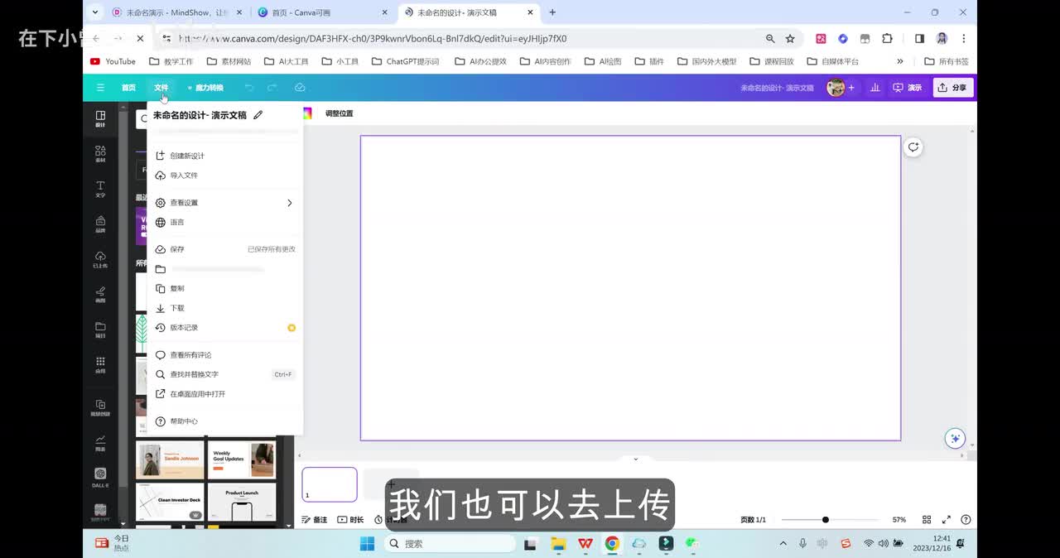Click the zoom slider handle

click(x=826, y=520)
